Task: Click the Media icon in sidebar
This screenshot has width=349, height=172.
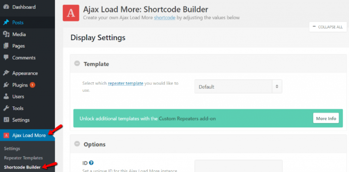Action: coord(6,34)
